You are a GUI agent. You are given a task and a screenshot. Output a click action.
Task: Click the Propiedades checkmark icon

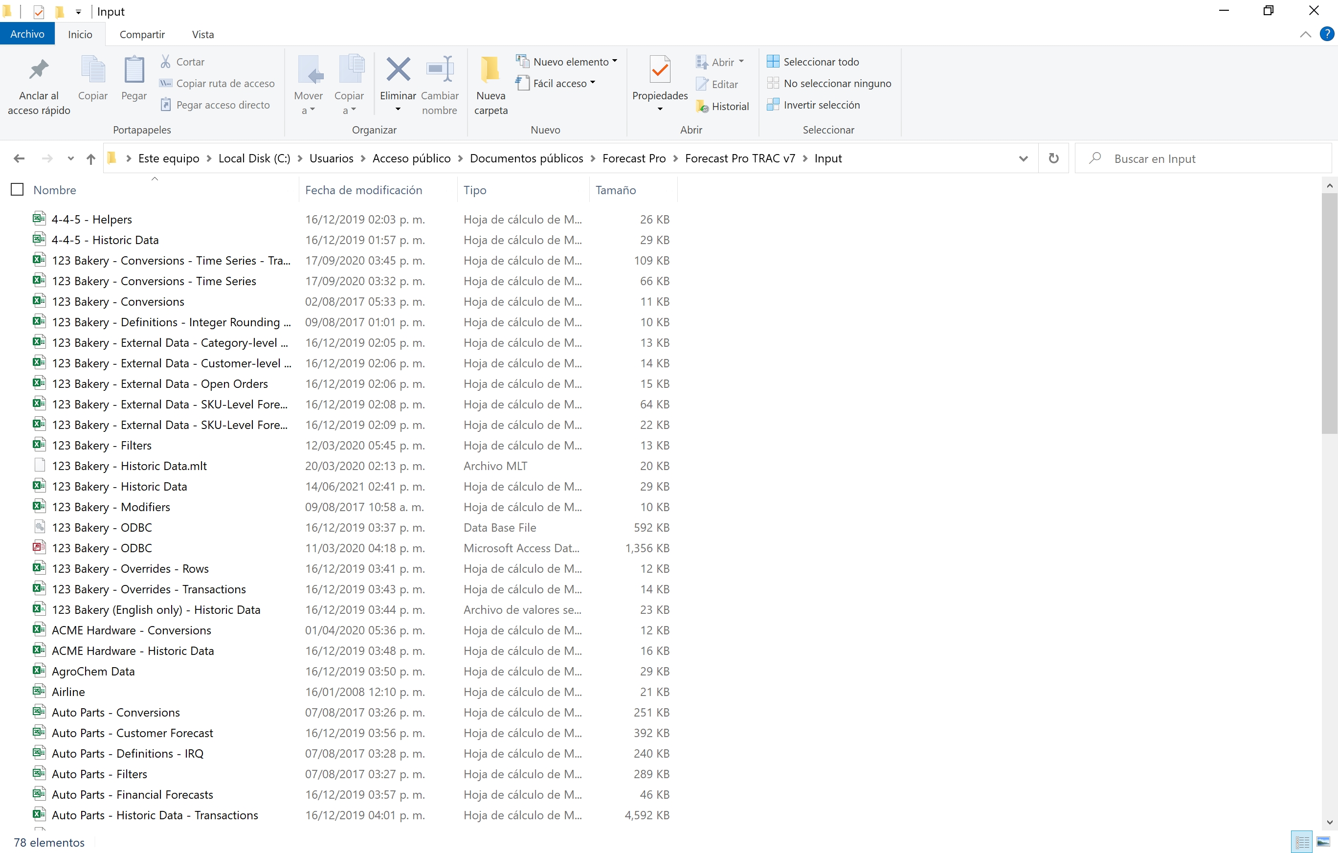click(660, 70)
